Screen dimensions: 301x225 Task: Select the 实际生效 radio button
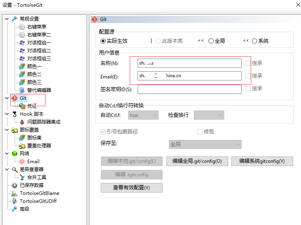[103, 41]
